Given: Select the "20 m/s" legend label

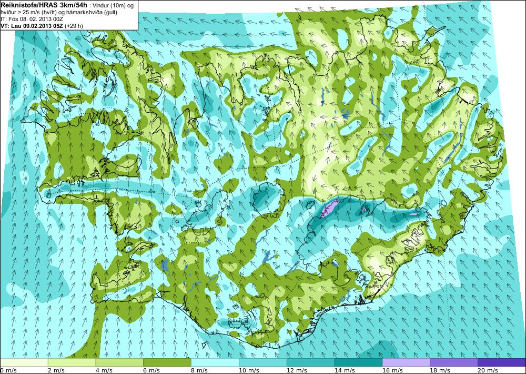Looking at the screenshot, I should (488, 370).
